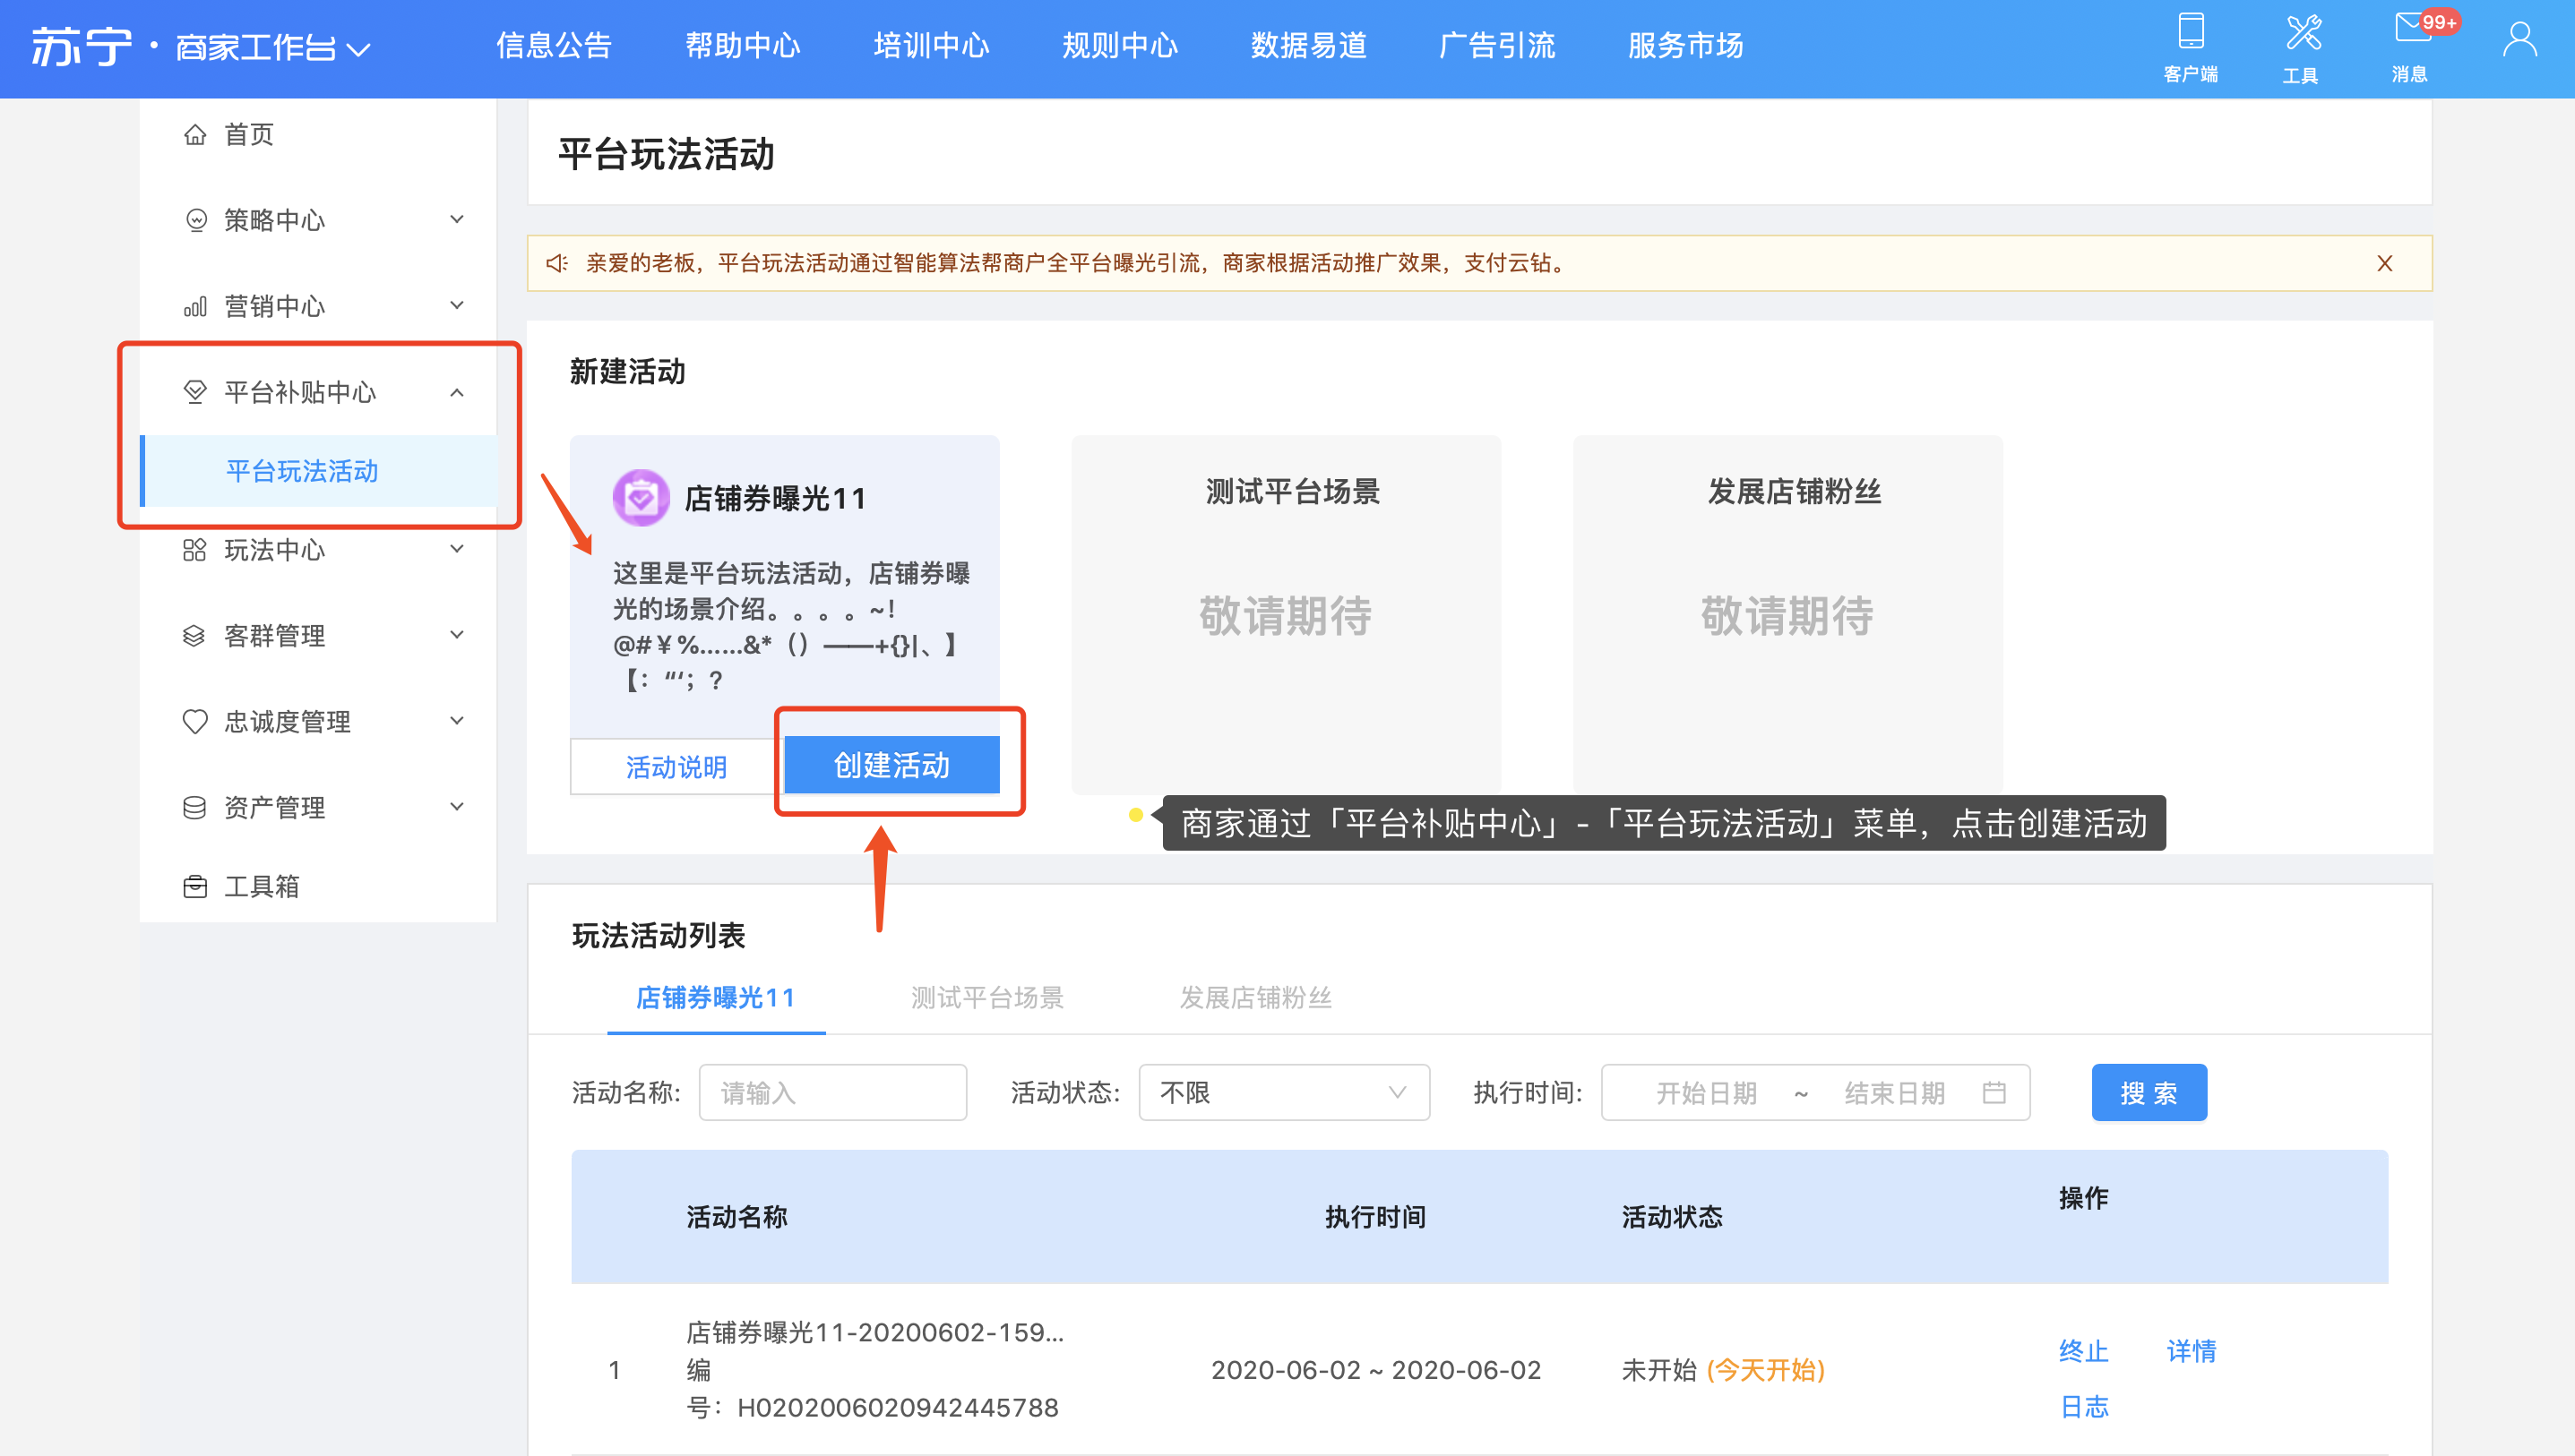The width and height of the screenshot is (2575, 1456).
Task: Click the 资产管理 database icon
Action: [195, 808]
